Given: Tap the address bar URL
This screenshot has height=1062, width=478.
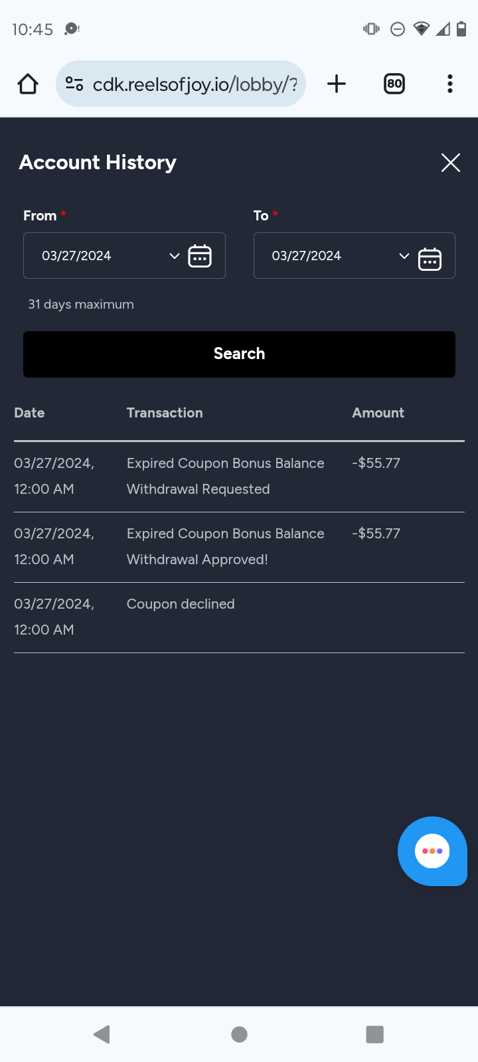Looking at the screenshot, I should 195,84.
